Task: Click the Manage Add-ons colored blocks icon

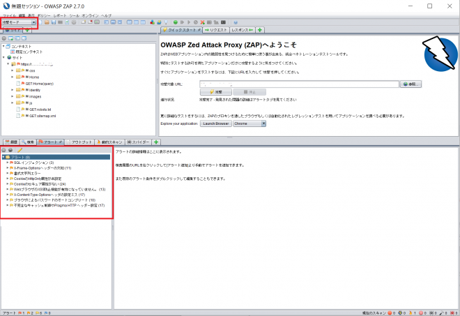Action: tap(152, 22)
